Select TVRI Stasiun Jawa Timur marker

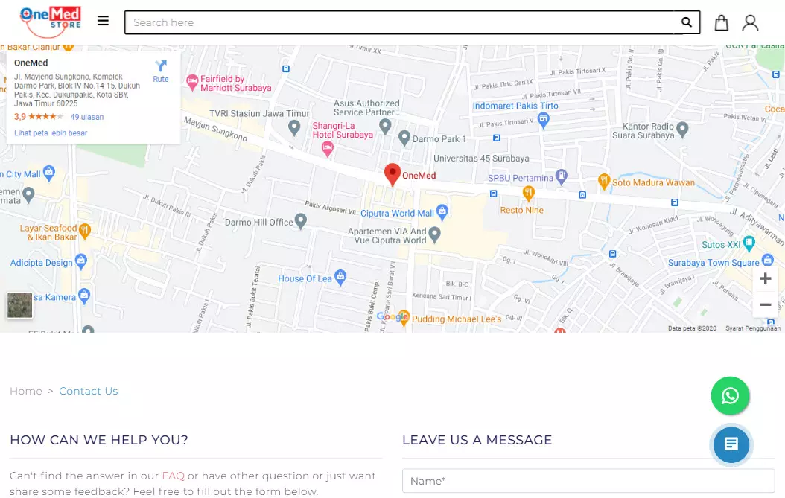(294, 127)
